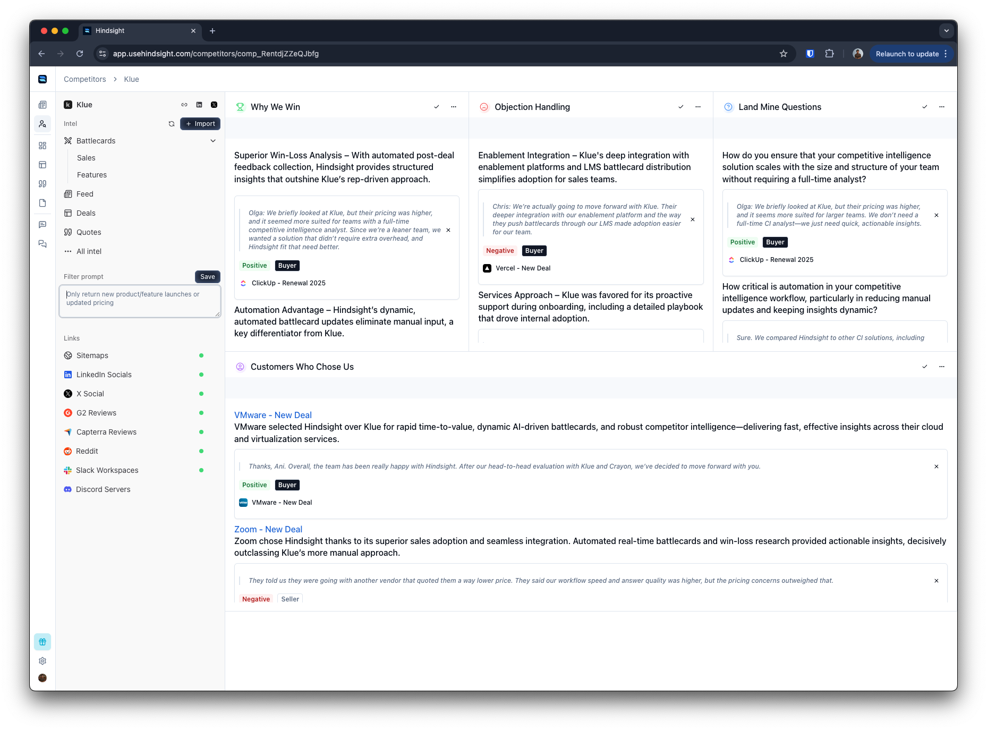Image resolution: width=987 pixels, height=730 pixels.
Task: Open ClickUp - Renewal 2025 in Why We Win
Action: point(283,283)
